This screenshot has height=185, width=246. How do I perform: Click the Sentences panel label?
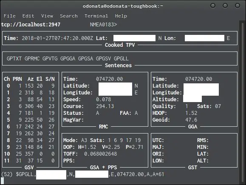tap(118, 65)
